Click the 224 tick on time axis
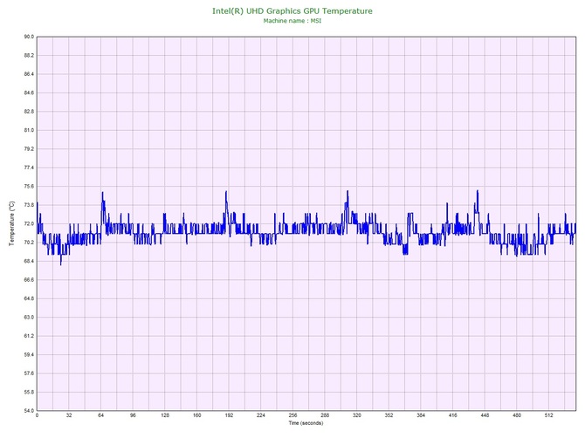Screen dimensions: 585x438 [261, 415]
